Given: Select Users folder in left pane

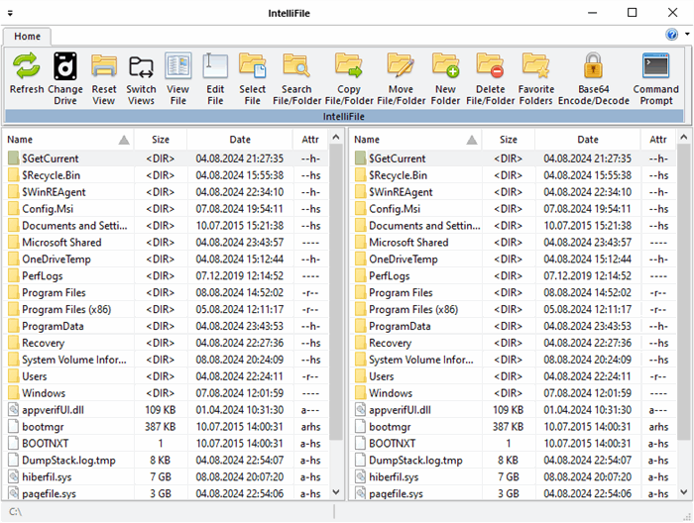Looking at the screenshot, I should (x=35, y=376).
